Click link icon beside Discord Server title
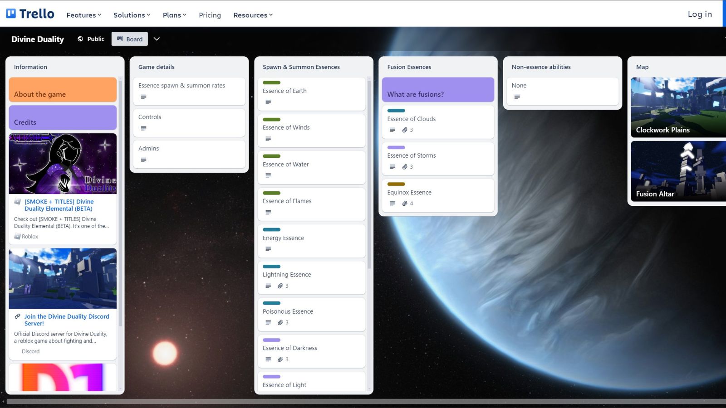 (x=17, y=316)
